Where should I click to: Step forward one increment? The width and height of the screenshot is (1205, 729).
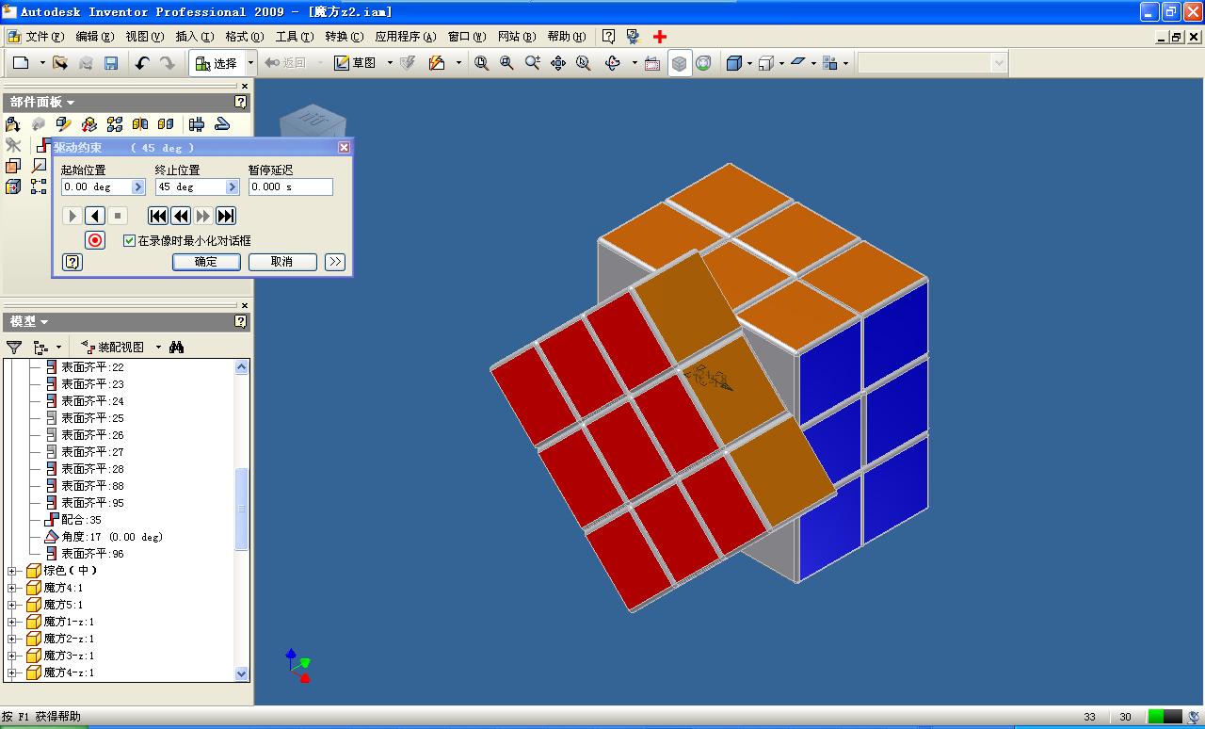[x=203, y=216]
